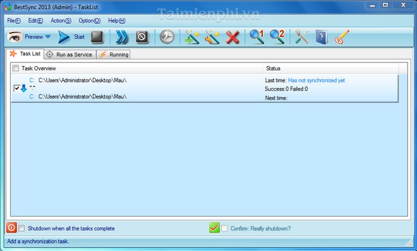Stop the task with square button
Screen dimensions: 417x251
(97, 37)
